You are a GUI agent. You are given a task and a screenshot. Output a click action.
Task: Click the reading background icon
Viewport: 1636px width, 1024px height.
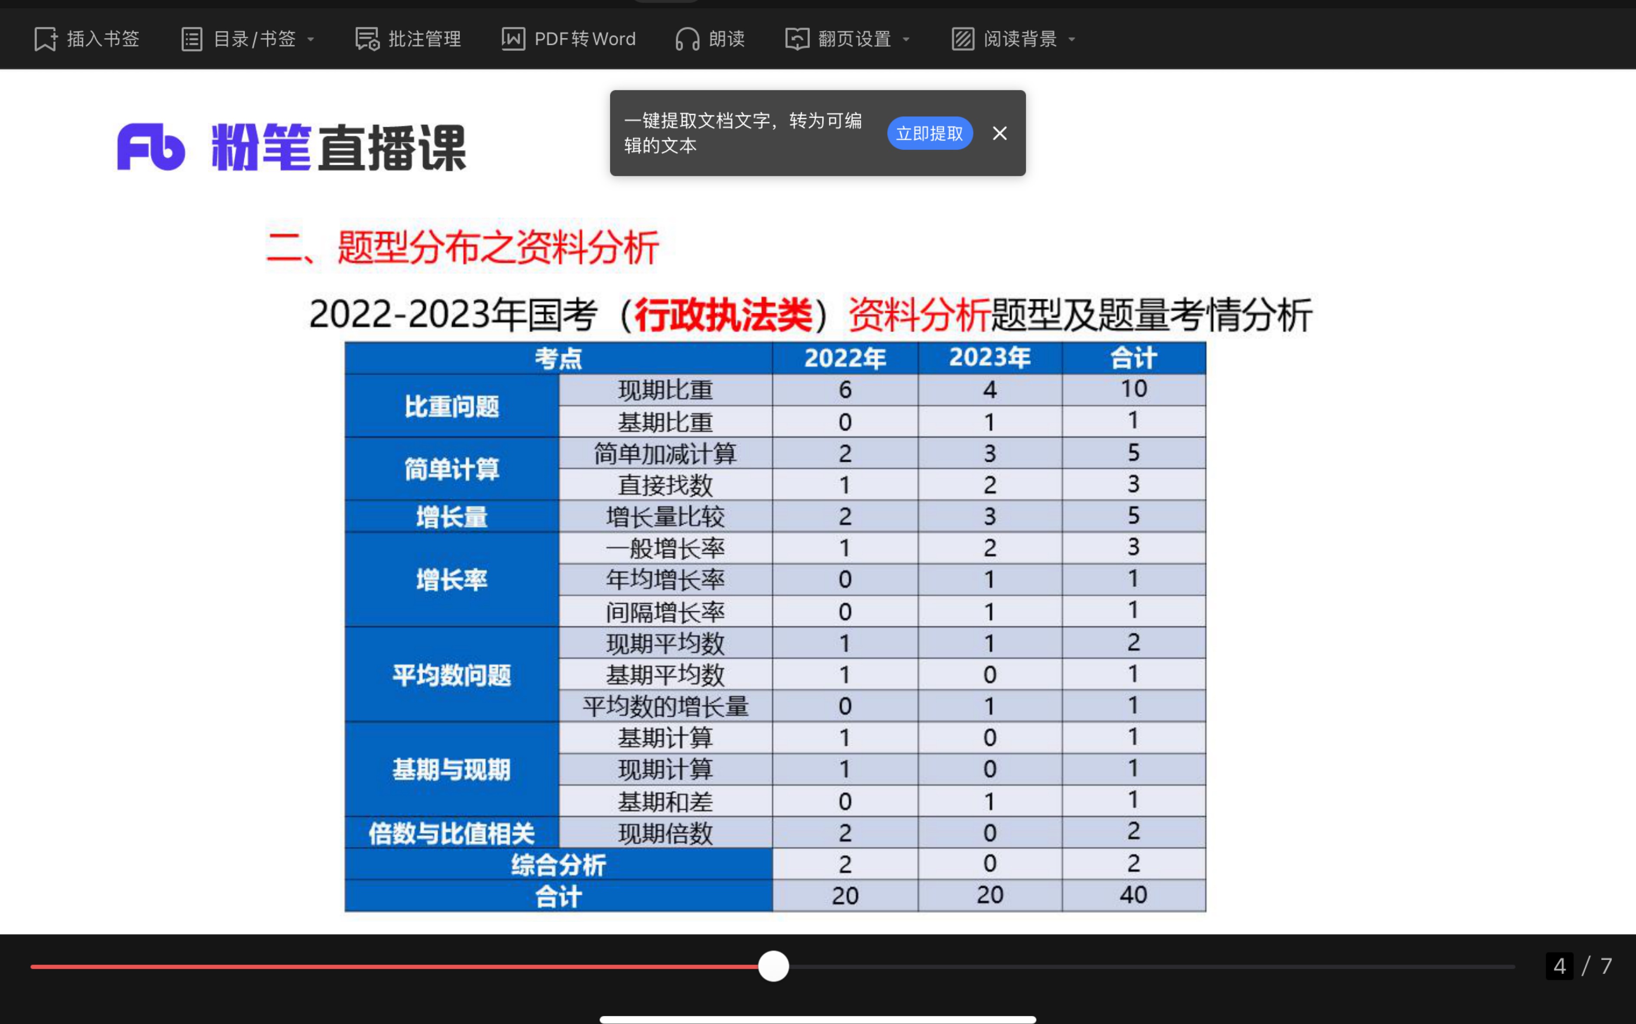point(963,39)
